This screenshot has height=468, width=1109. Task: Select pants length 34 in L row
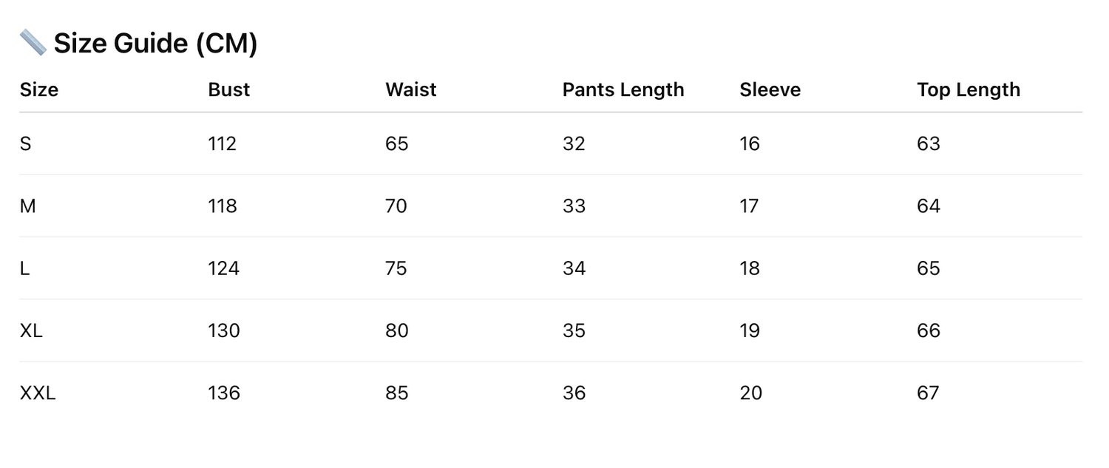click(x=574, y=268)
